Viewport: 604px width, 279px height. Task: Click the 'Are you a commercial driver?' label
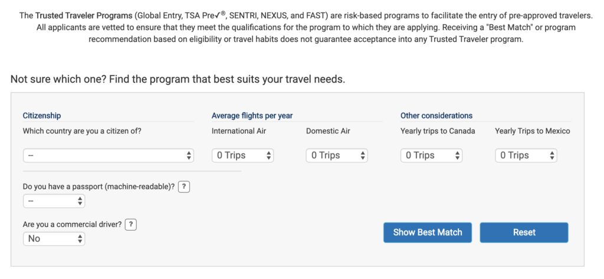coord(72,224)
